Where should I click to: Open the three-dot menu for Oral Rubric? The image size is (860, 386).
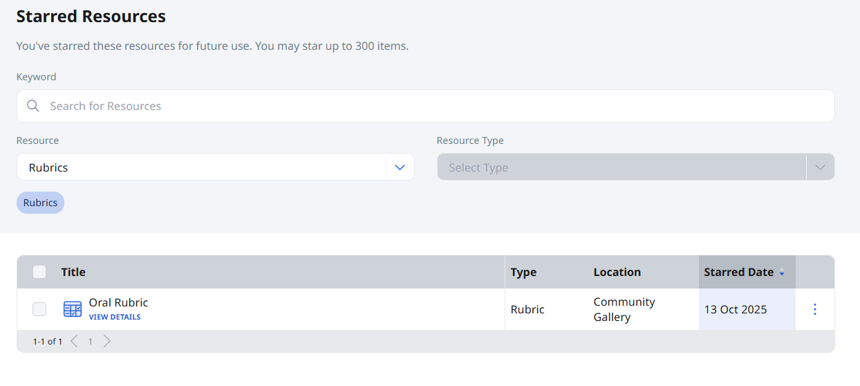click(x=814, y=309)
